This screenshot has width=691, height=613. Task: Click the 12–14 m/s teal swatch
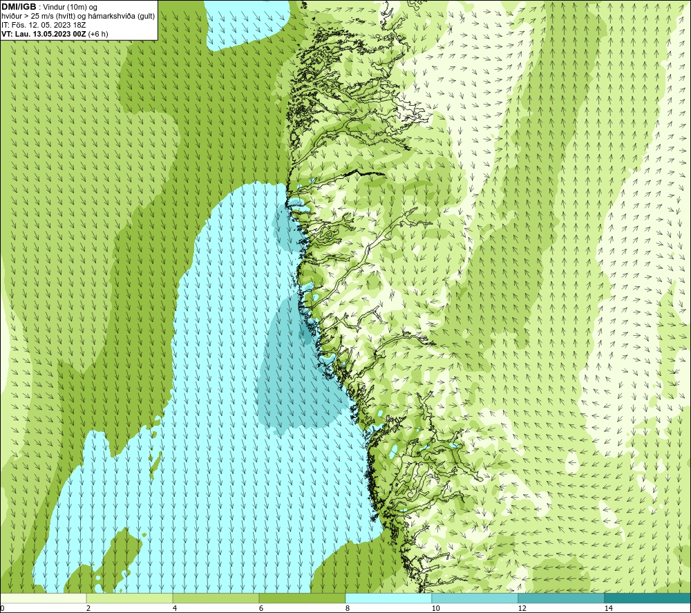click(x=561, y=598)
